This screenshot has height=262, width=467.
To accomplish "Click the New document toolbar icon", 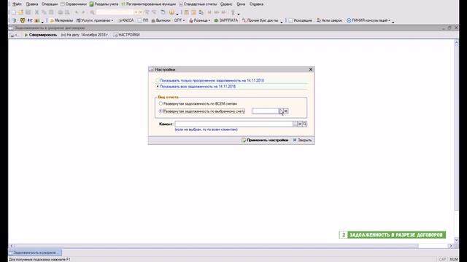I will pyautogui.click(x=14, y=12).
